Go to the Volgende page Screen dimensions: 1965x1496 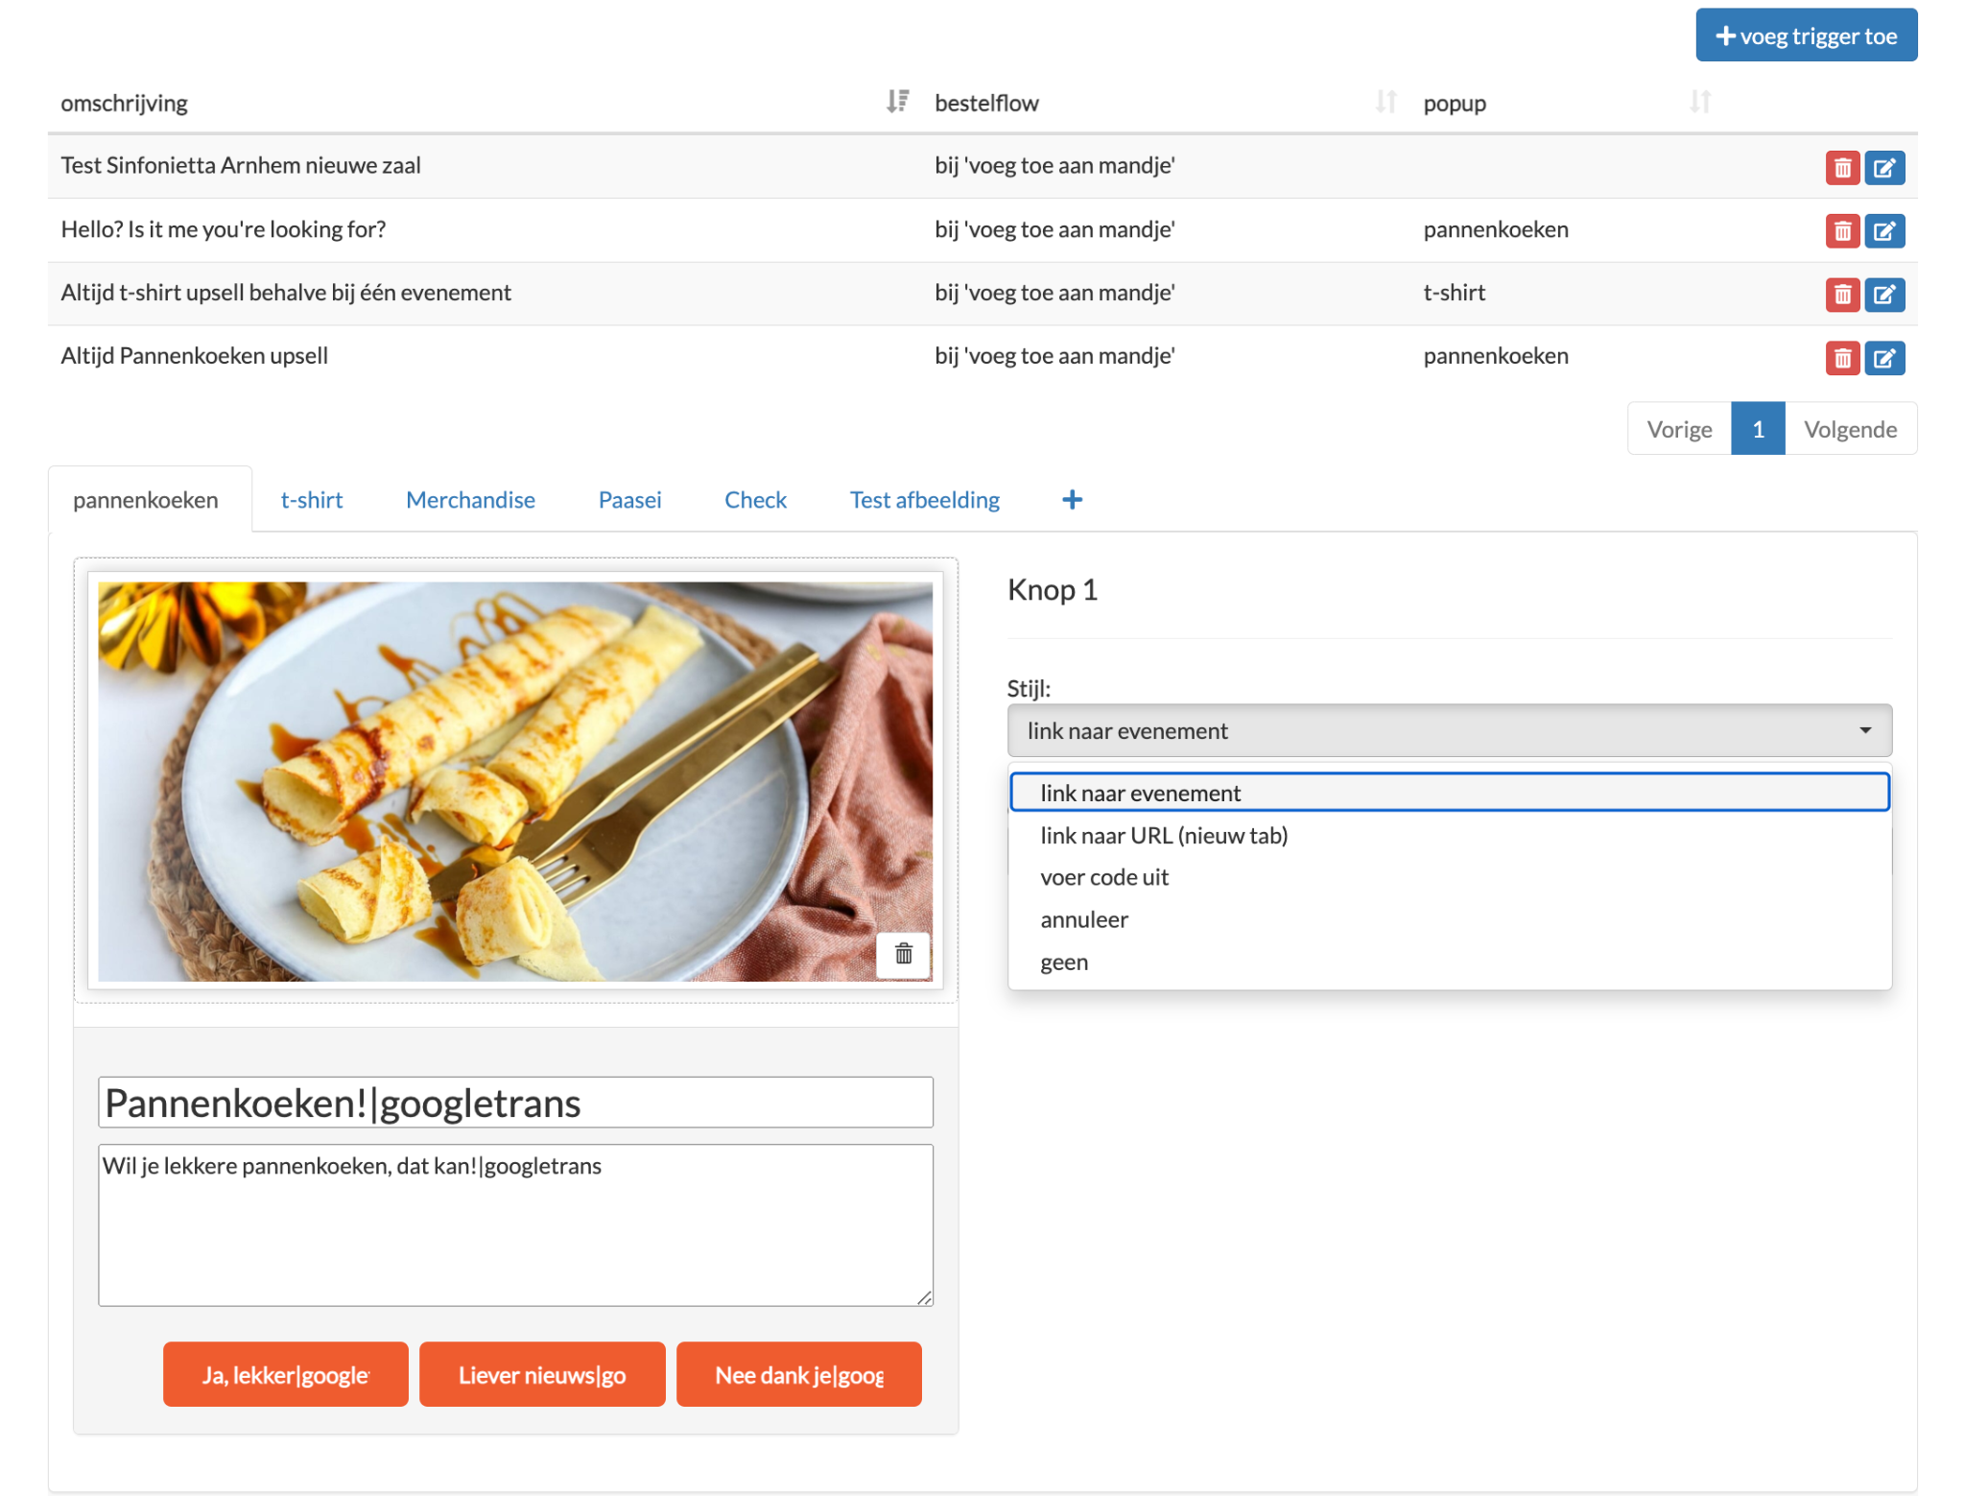click(x=1849, y=429)
